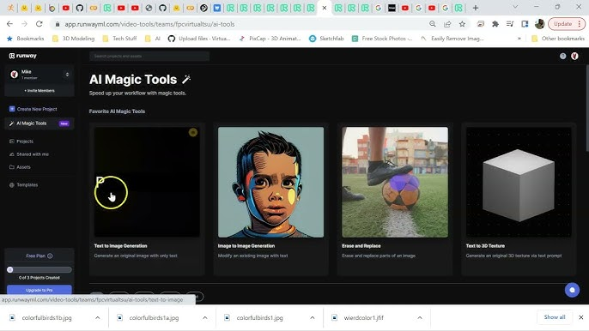
Task: Open Text to 3D Texture thumbnail
Action: (519, 182)
